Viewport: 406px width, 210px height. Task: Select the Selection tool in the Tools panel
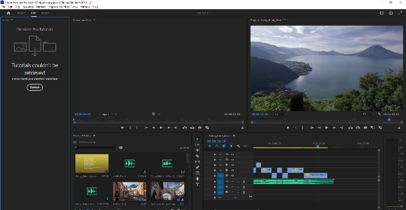click(x=197, y=139)
